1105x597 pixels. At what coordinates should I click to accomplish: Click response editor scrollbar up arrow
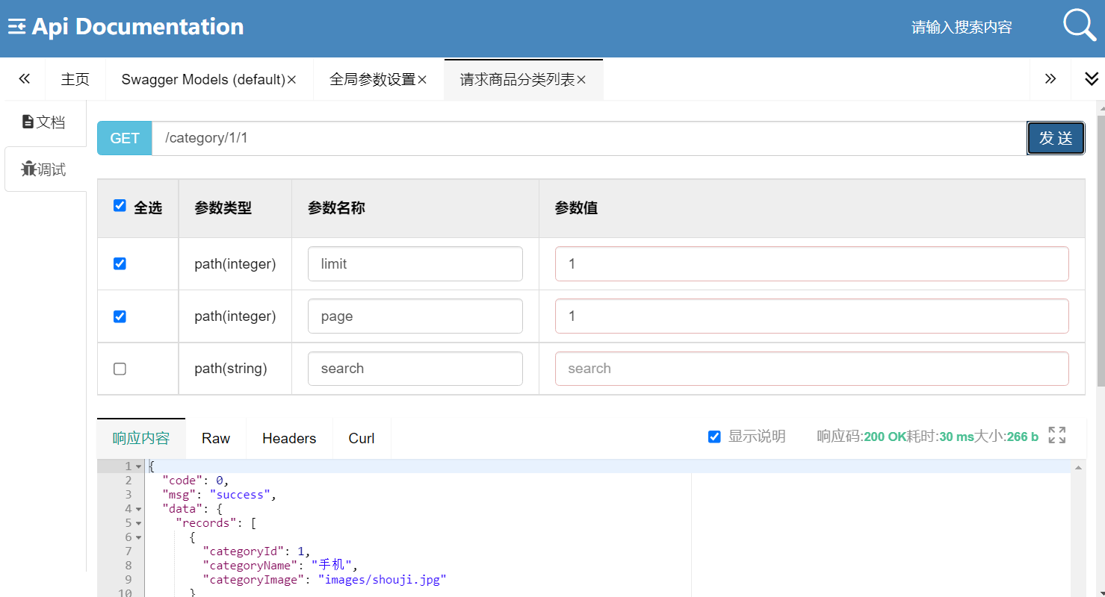click(x=1079, y=467)
